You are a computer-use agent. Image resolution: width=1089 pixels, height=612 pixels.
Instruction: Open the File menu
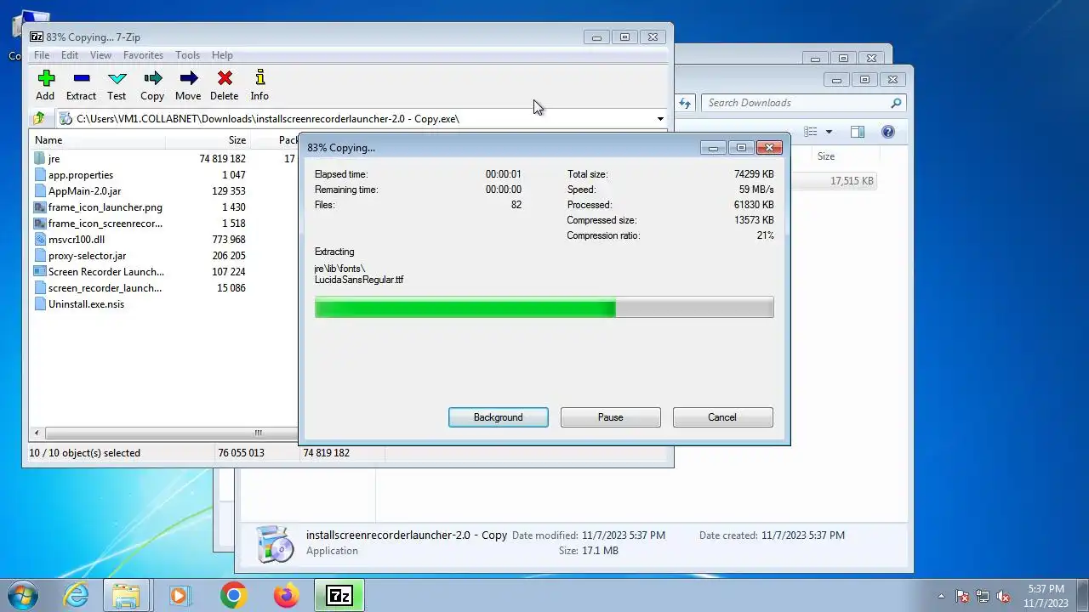point(41,55)
